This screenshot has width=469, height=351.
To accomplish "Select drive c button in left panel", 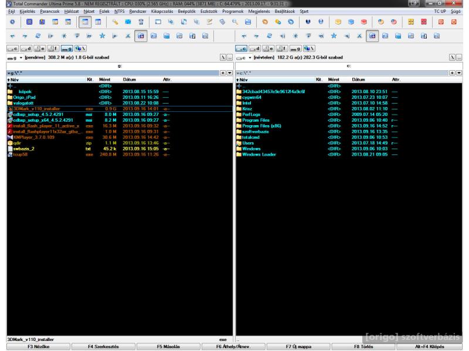I will (12, 49).
